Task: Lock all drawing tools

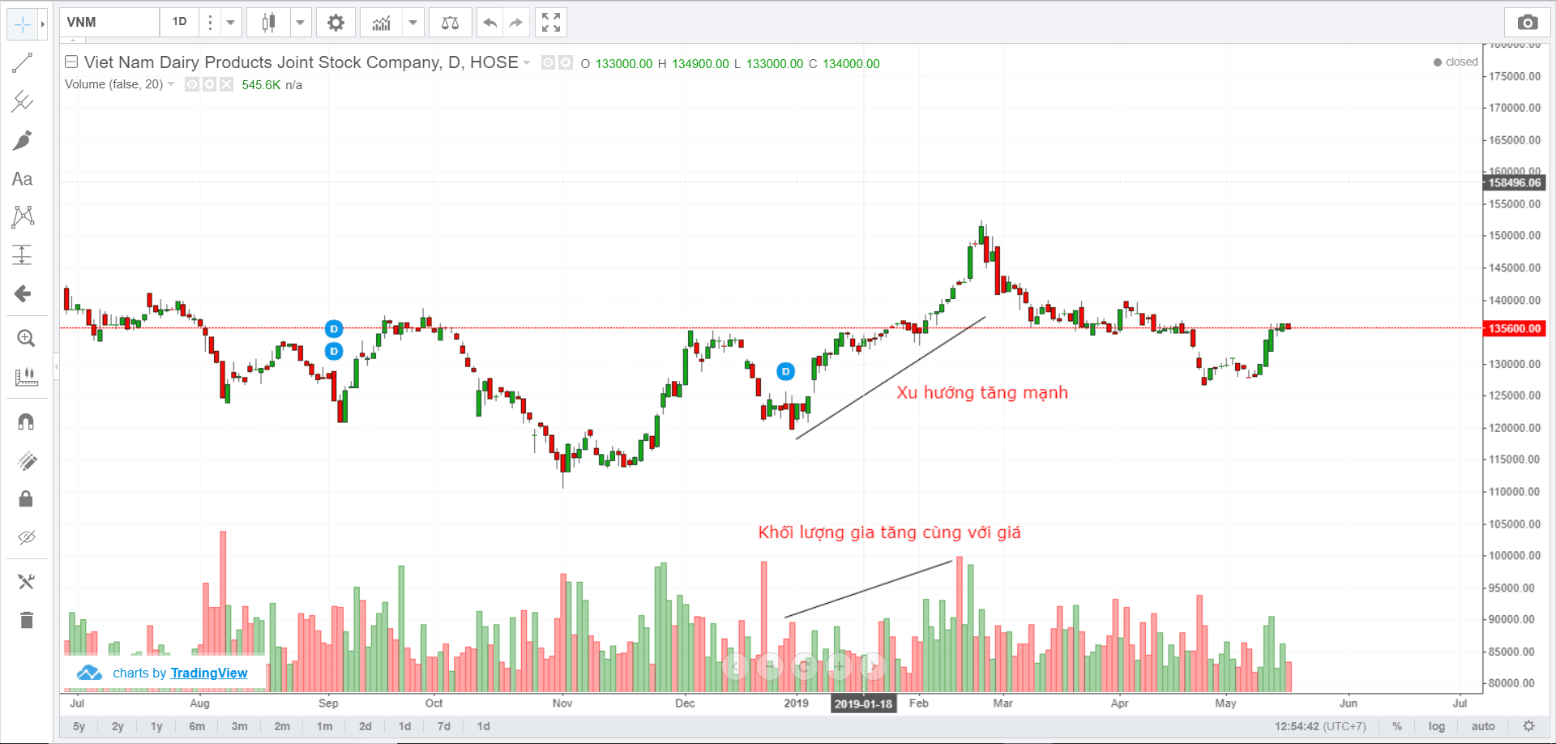Action: click(26, 498)
